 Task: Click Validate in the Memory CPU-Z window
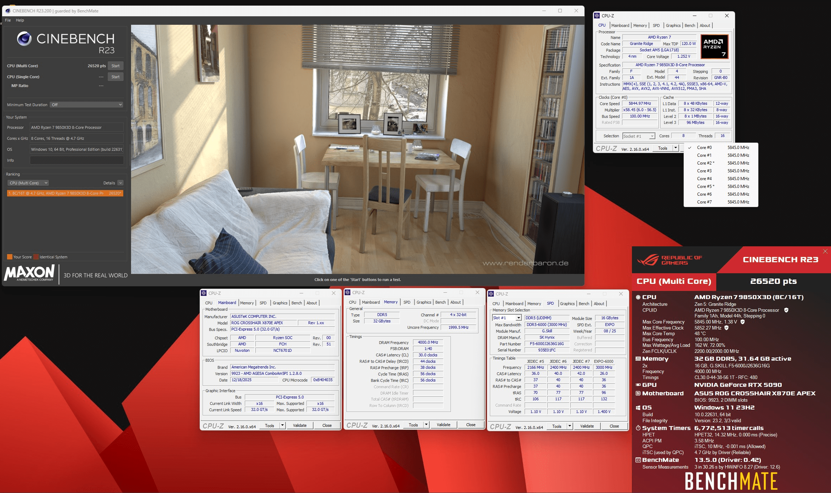(x=443, y=425)
